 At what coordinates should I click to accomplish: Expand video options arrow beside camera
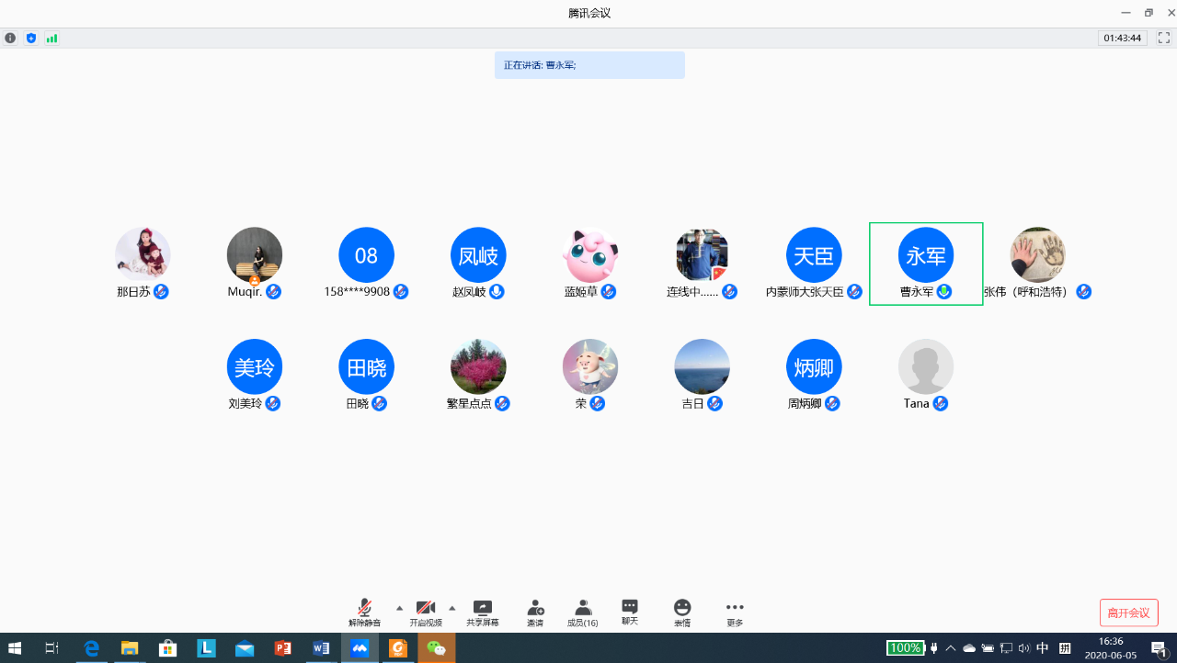coord(451,608)
